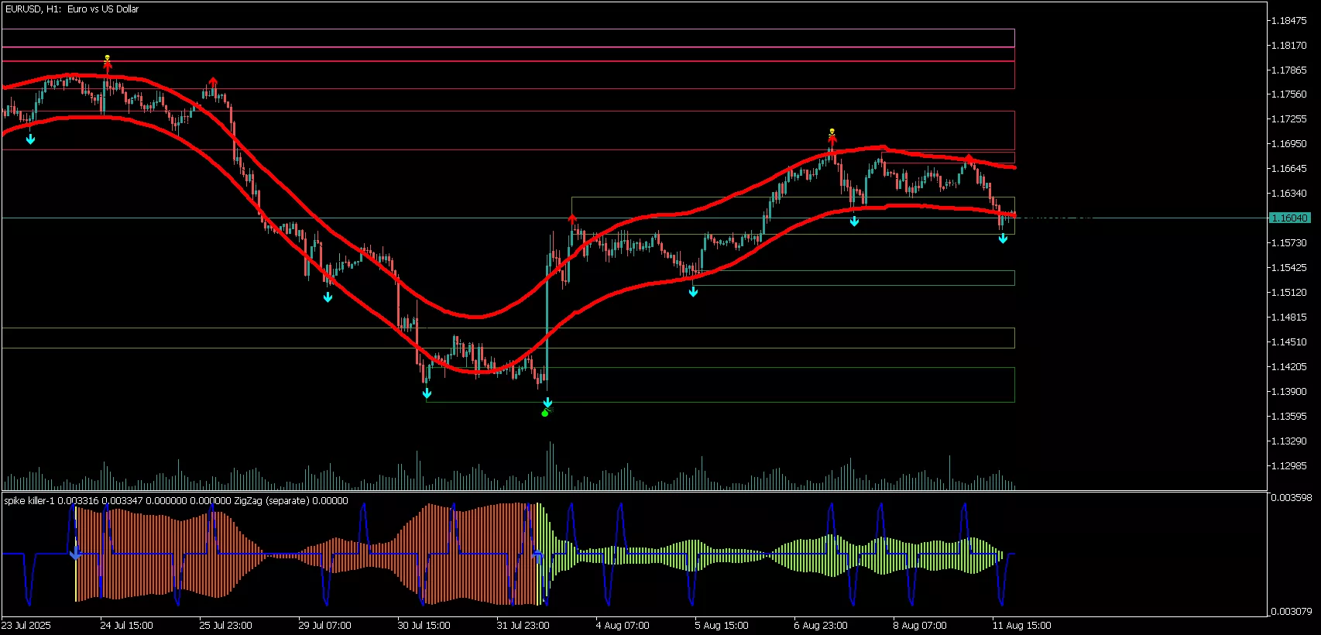Click the 1.15730 price label
1321x635 pixels.
pos(1289,243)
